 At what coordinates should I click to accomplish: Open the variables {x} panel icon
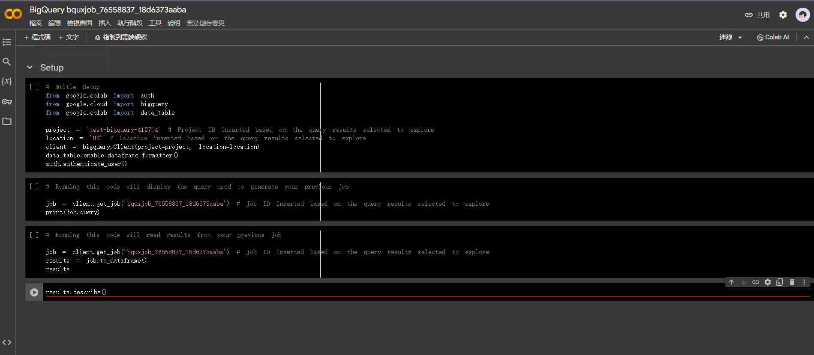tap(7, 81)
